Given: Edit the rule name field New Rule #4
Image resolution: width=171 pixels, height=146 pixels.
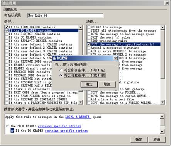Looking at the screenshot, I should tap(65, 15).
